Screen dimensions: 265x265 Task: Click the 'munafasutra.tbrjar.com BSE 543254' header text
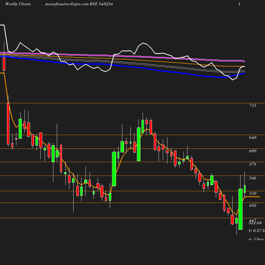79,4
